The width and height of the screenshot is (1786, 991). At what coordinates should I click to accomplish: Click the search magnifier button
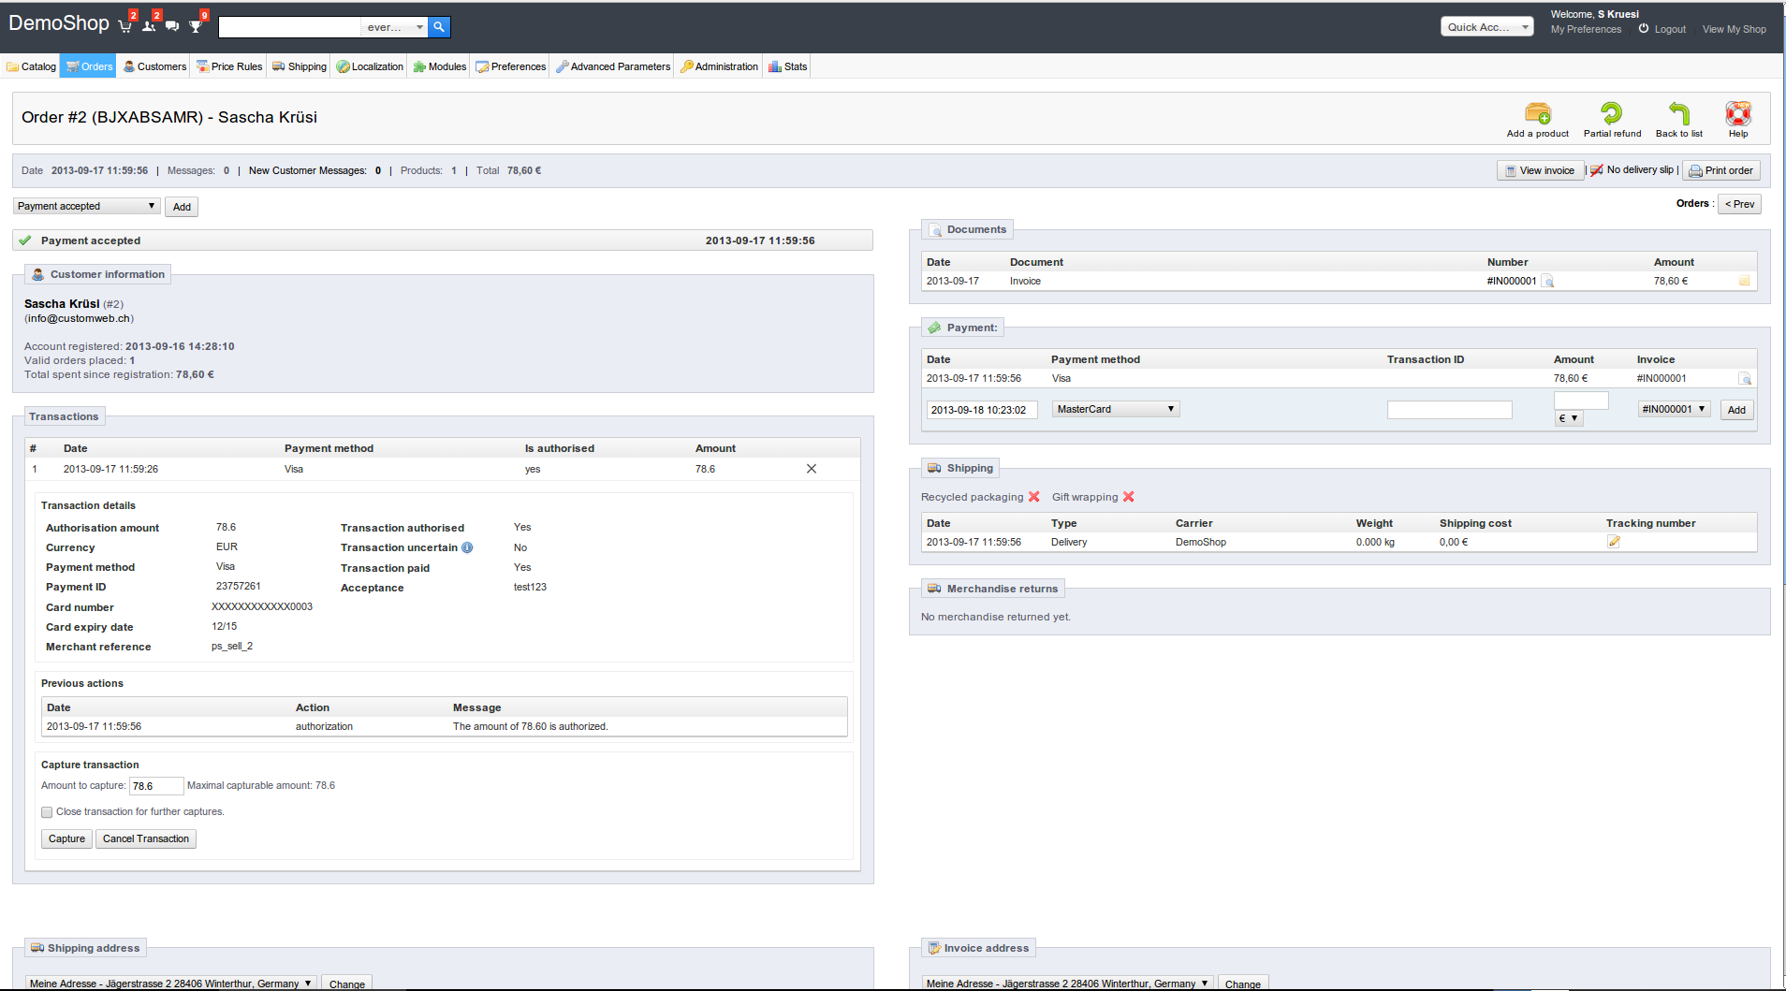click(439, 27)
